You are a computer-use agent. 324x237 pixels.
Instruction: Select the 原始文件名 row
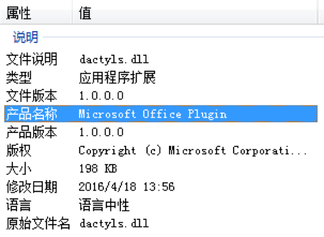pos(161,223)
